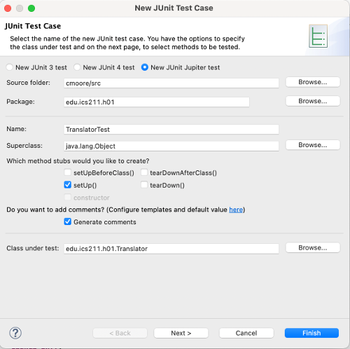Browse for the Class under test
Image resolution: width=350 pixels, height=349 pixels.
313,247
